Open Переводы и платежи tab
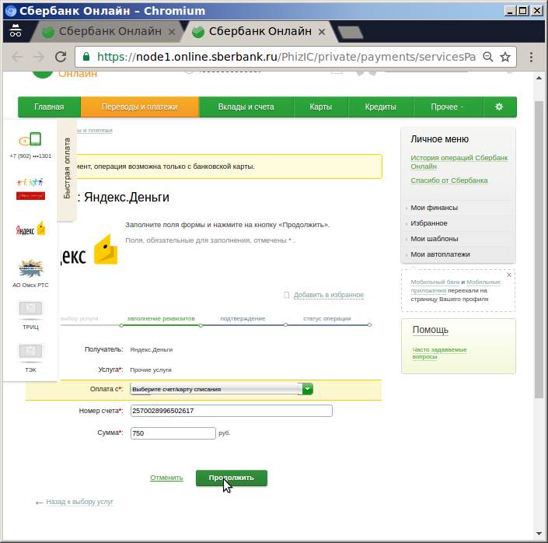This screenshot has height=543, width=548. pyautogui.click(x=140, y=107)
